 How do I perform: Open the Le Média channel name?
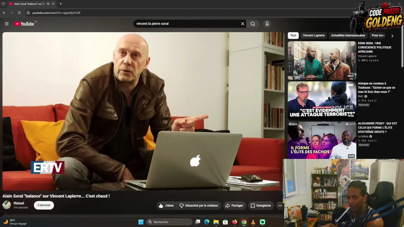(363, 137)
